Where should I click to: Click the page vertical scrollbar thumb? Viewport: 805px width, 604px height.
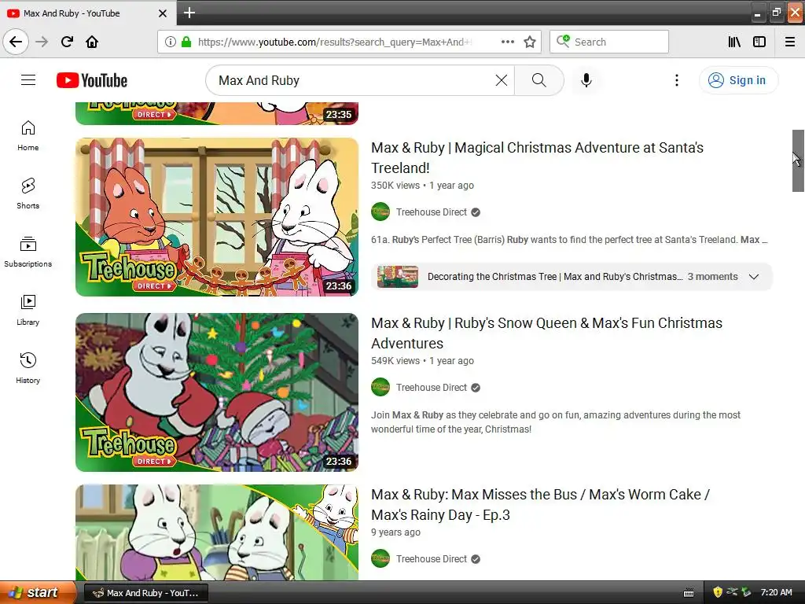point(798,160)
